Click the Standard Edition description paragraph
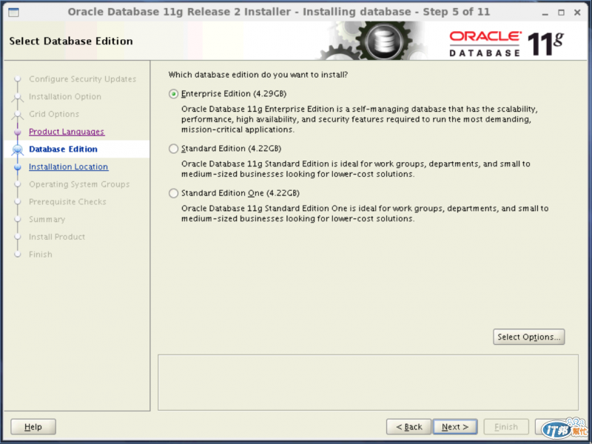This screenshot has height=444, width=592. click(x=356, y=169)
